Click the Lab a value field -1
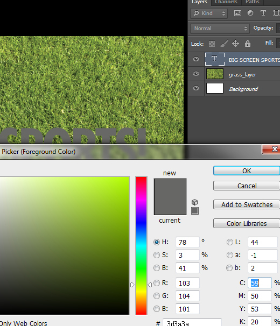Screen dimensions: 280x326 tap(263, 255)
